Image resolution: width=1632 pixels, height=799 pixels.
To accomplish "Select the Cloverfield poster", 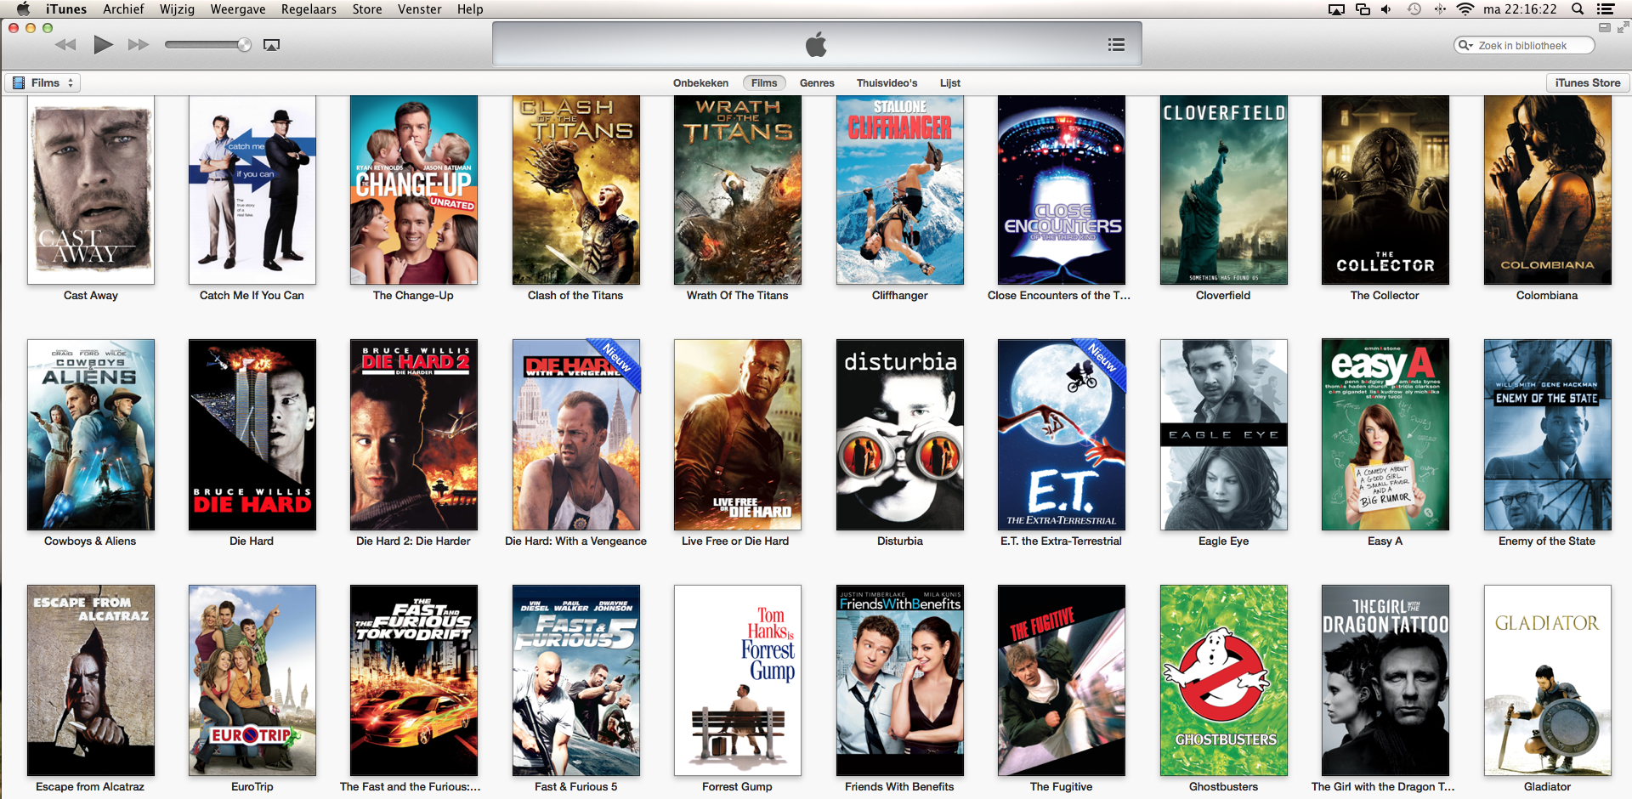I will pyautogui.click(x=1224, y=190).
